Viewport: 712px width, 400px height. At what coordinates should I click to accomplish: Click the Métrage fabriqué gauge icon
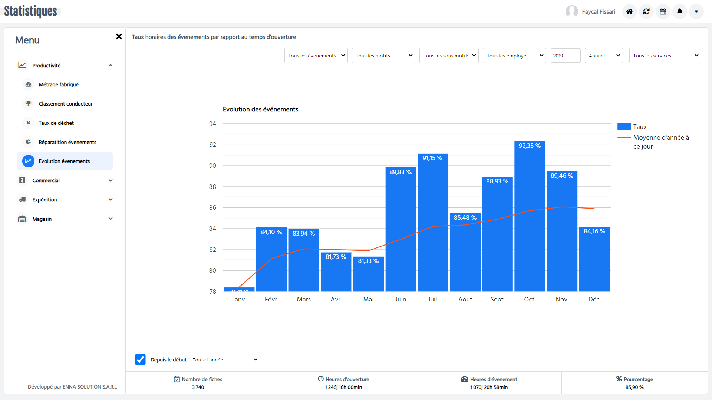tap(28, 84)
